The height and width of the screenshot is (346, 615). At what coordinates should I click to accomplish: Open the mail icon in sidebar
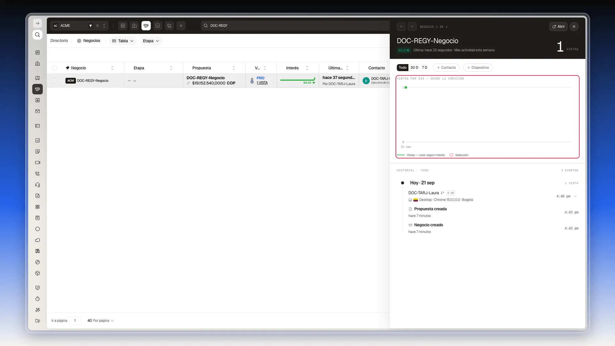click(x=37, y=111)
